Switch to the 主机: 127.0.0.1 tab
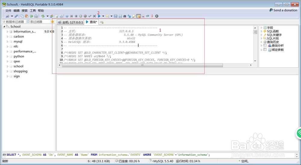Viewport: 301px width, 165px height. (71, 22)
